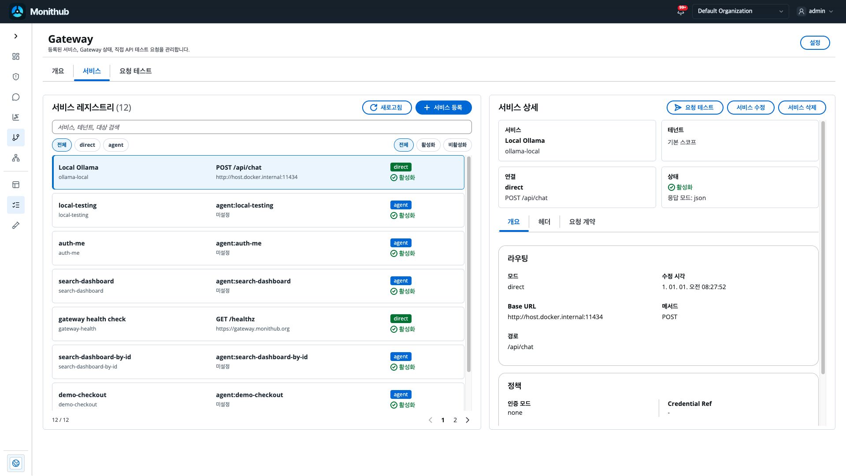Expand the admin user menu
Viewport: 846px width, 476px height.
(x=816, y=11)
